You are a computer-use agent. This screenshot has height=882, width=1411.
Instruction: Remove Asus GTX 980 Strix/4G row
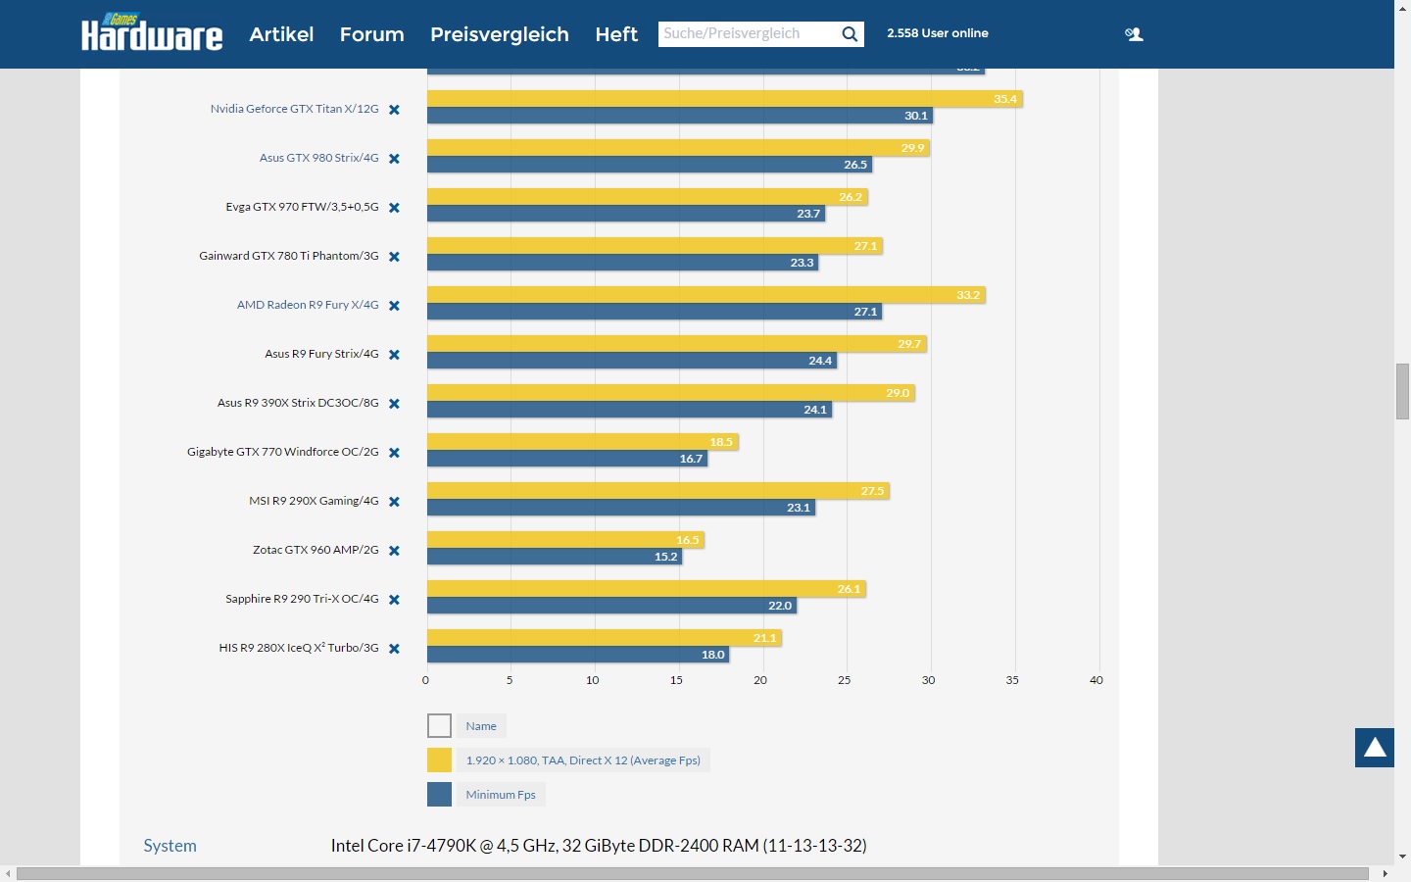(394, 159)
